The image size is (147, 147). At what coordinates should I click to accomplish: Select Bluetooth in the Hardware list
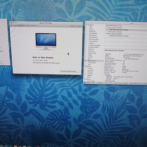[x=92, y=31]
